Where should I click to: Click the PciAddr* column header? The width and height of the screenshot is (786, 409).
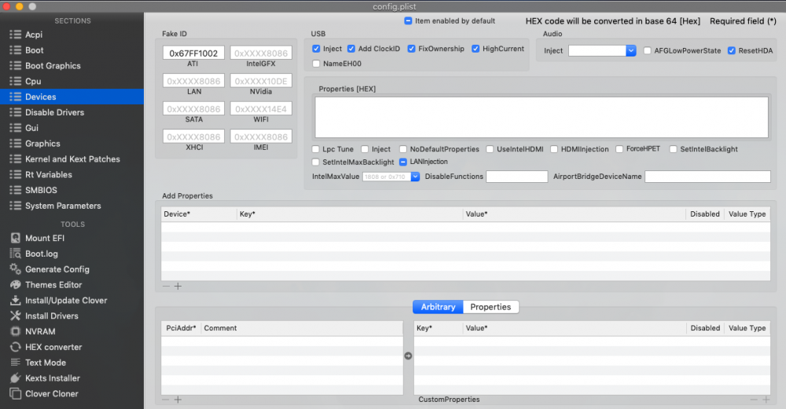tap(182, 328)
